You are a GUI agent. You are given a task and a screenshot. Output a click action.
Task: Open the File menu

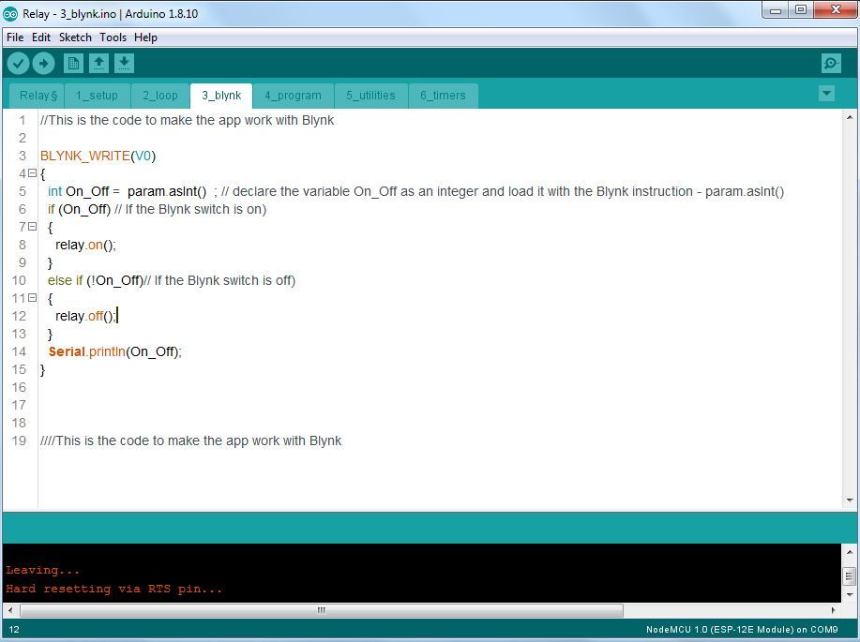click(x=15, y=37)
